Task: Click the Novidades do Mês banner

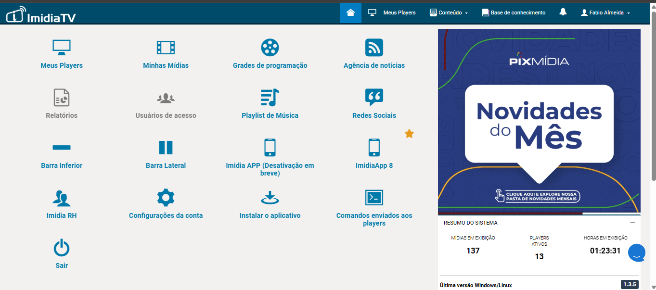Action: tap(539, 121)
